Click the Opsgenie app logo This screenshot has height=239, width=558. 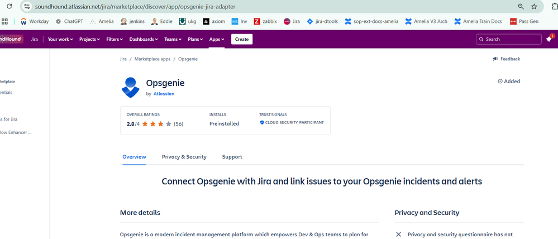[130, 88]
